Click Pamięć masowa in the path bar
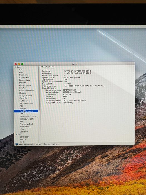 pyautogui.click(x=51, y=144)
